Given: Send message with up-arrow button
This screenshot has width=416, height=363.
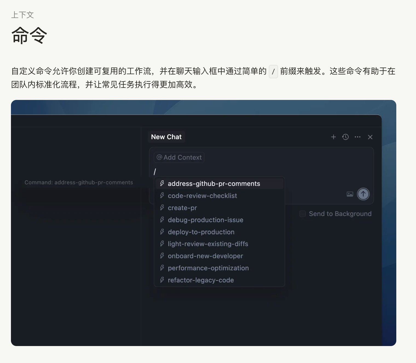Looking at the screenshot, I should 363,194.
